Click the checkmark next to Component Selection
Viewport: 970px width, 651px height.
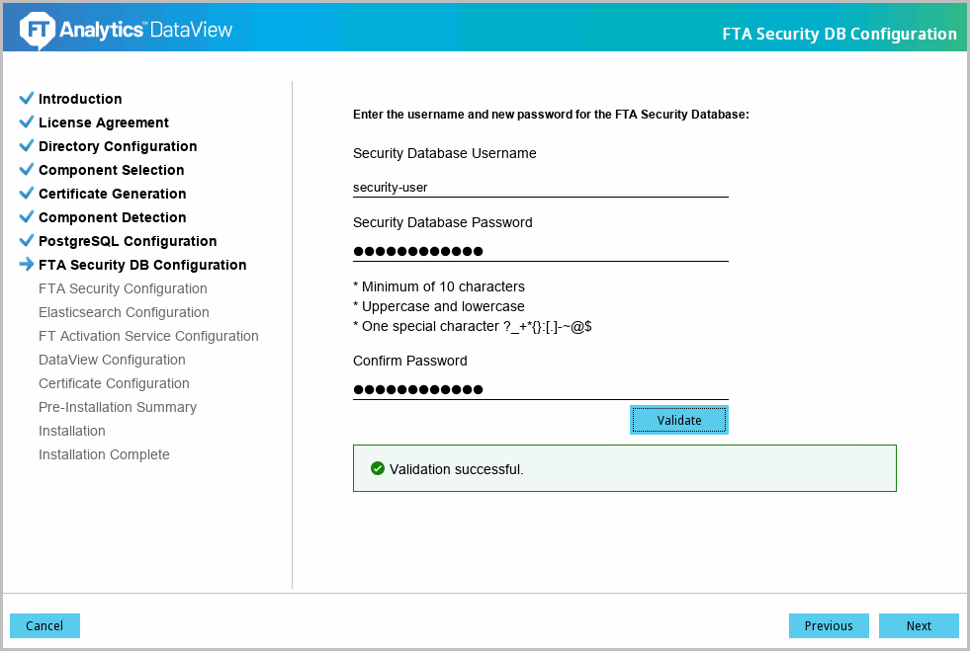click(x=27, y=170)
